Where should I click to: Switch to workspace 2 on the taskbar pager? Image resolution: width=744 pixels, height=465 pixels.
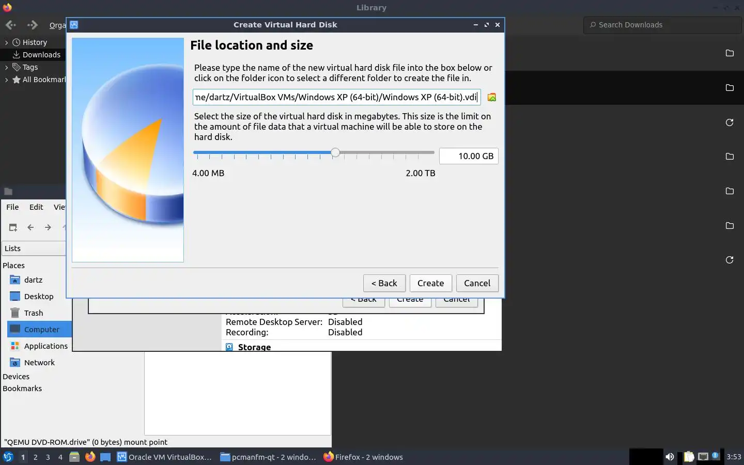click(35, 457)
